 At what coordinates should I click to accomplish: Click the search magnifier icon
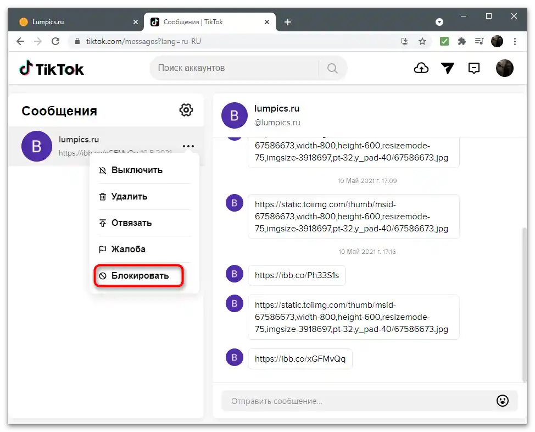pyautogui.click(x=332, y=68)
